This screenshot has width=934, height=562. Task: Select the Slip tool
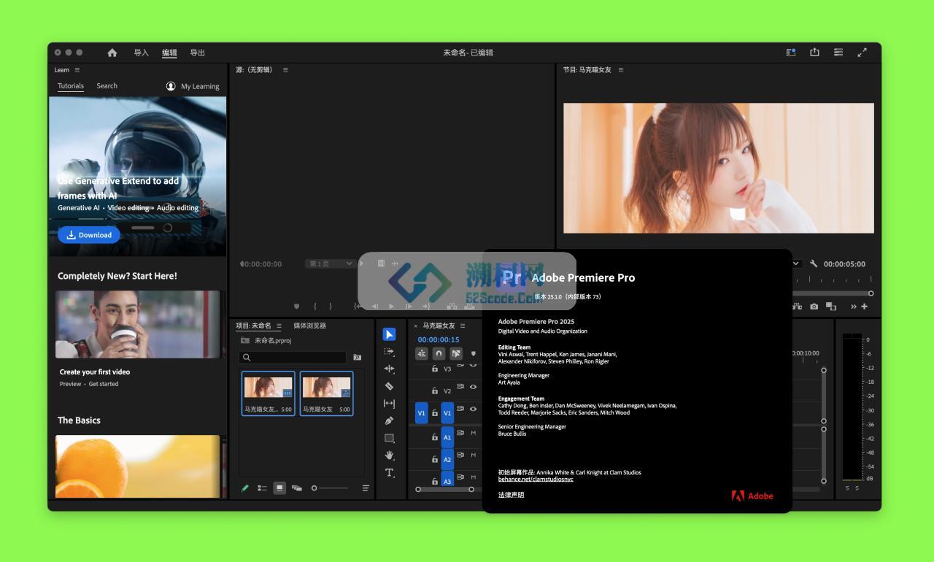(x=390, y=404)
